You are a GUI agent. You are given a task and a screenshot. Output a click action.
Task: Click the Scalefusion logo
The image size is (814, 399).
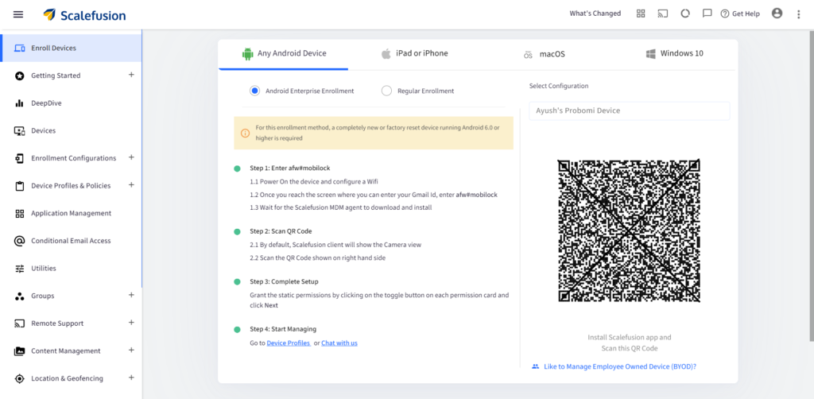pyautogui.click(x=84, y=15)
